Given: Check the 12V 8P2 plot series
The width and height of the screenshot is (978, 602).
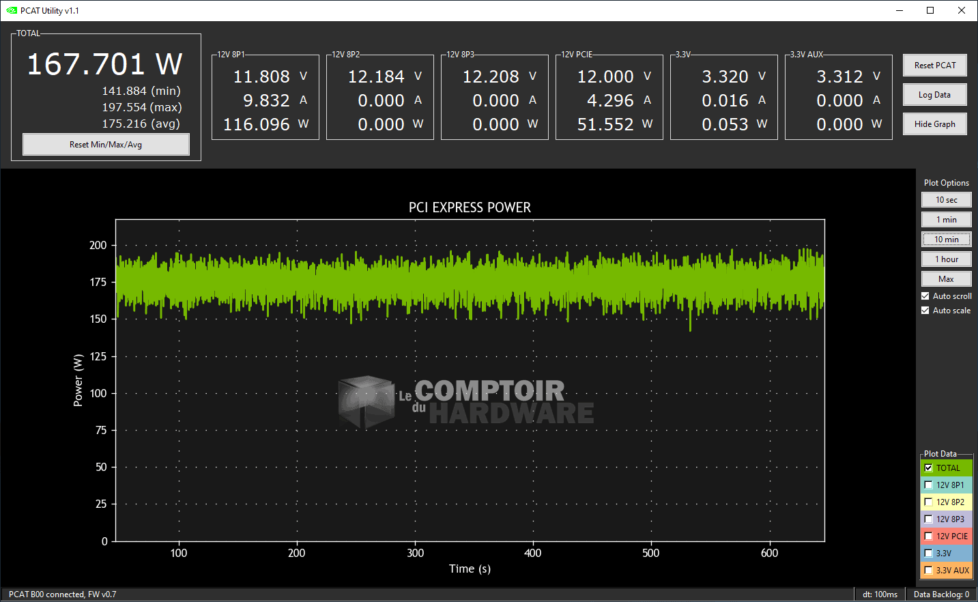Looking at the screenshot, I should pos(928,502).
